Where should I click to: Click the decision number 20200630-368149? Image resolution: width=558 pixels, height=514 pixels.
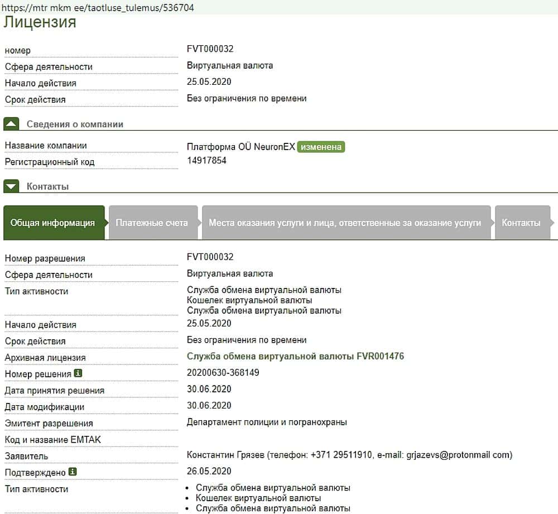click(x=223, y=372)
